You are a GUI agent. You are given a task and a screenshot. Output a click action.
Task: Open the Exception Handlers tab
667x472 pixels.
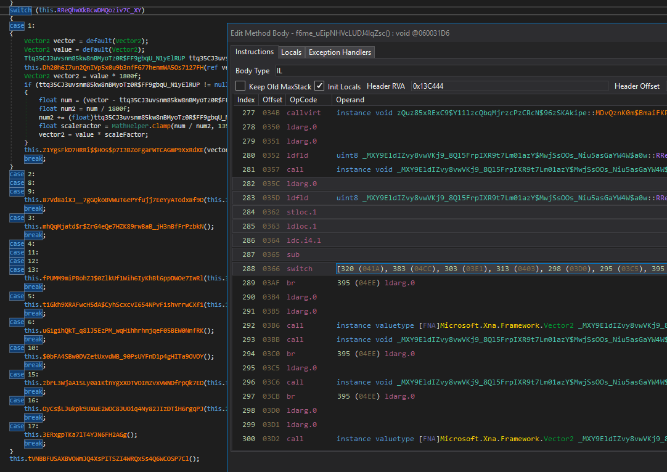[x=340, y=52]
